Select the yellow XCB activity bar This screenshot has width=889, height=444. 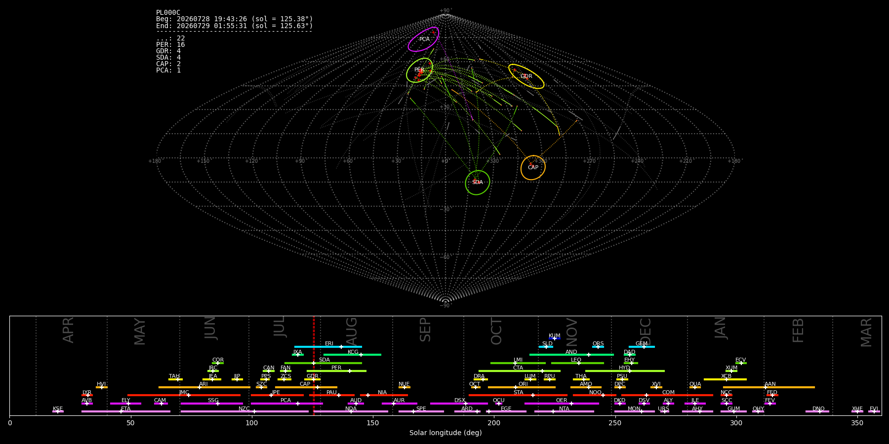pyautogui.click(x=725, y=379)
